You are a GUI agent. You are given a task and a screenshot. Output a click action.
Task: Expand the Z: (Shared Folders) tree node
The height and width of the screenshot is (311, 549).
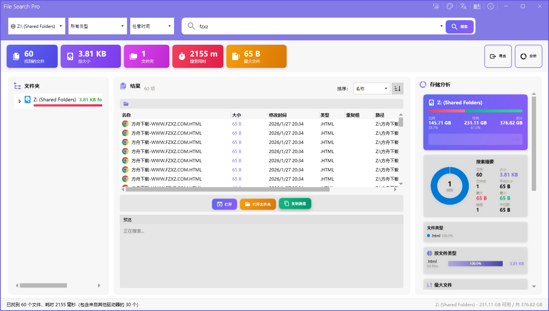pos(19,101)
